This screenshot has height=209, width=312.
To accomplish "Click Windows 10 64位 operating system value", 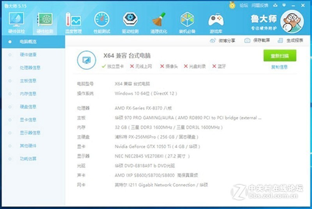I will coord(146,94).
